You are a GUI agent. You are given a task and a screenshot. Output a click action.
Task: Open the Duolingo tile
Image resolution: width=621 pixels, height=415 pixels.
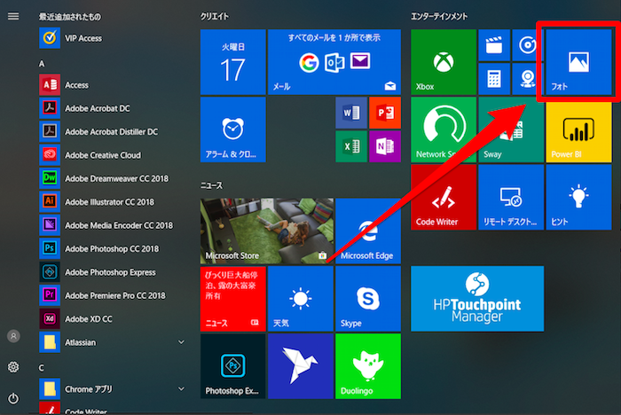click(x=368, y=366)
